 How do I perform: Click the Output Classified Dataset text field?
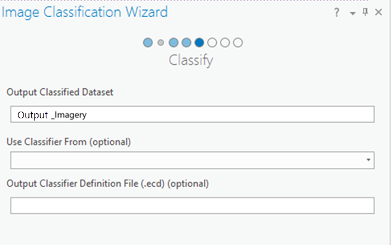point(192,114)
